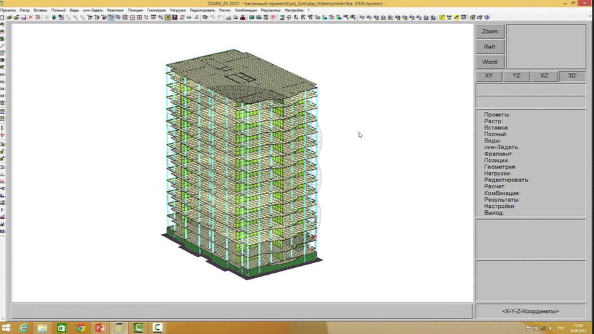
Task: Switch to the 3D view
Action: 572,76
